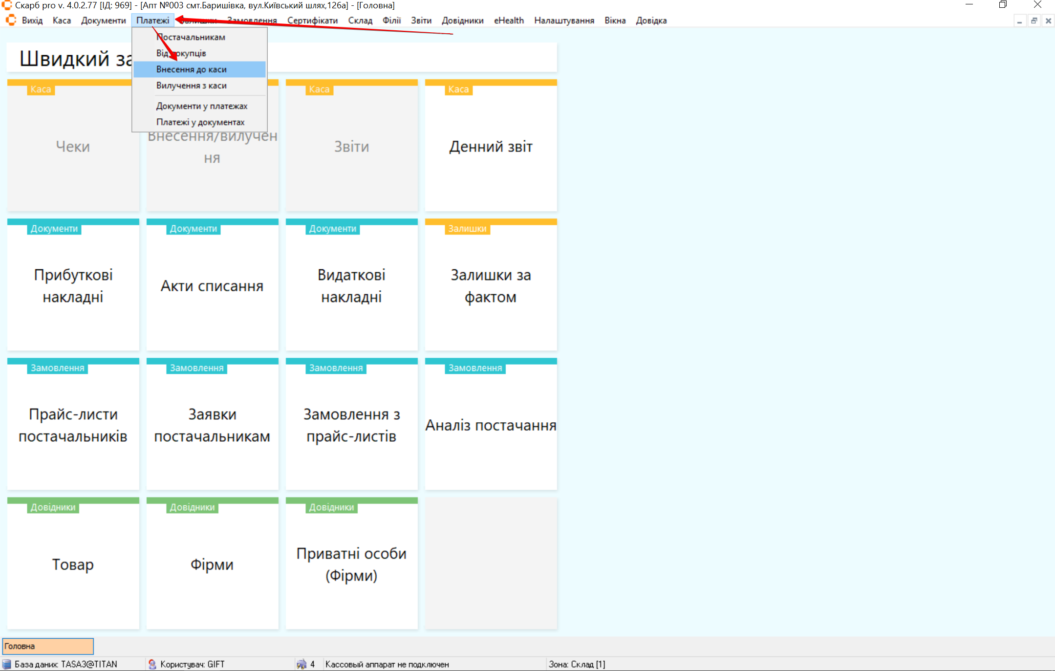
Task: Click the database icon in status bar
Action: point(7,664)
